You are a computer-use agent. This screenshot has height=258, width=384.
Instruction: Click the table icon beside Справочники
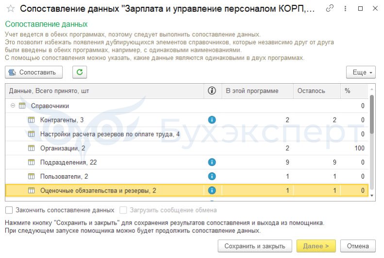(22, 106)
